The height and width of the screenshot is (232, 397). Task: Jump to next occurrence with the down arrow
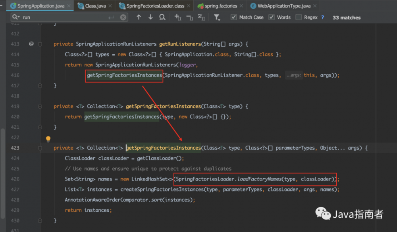pyautogui.click(x=151, y=17)
